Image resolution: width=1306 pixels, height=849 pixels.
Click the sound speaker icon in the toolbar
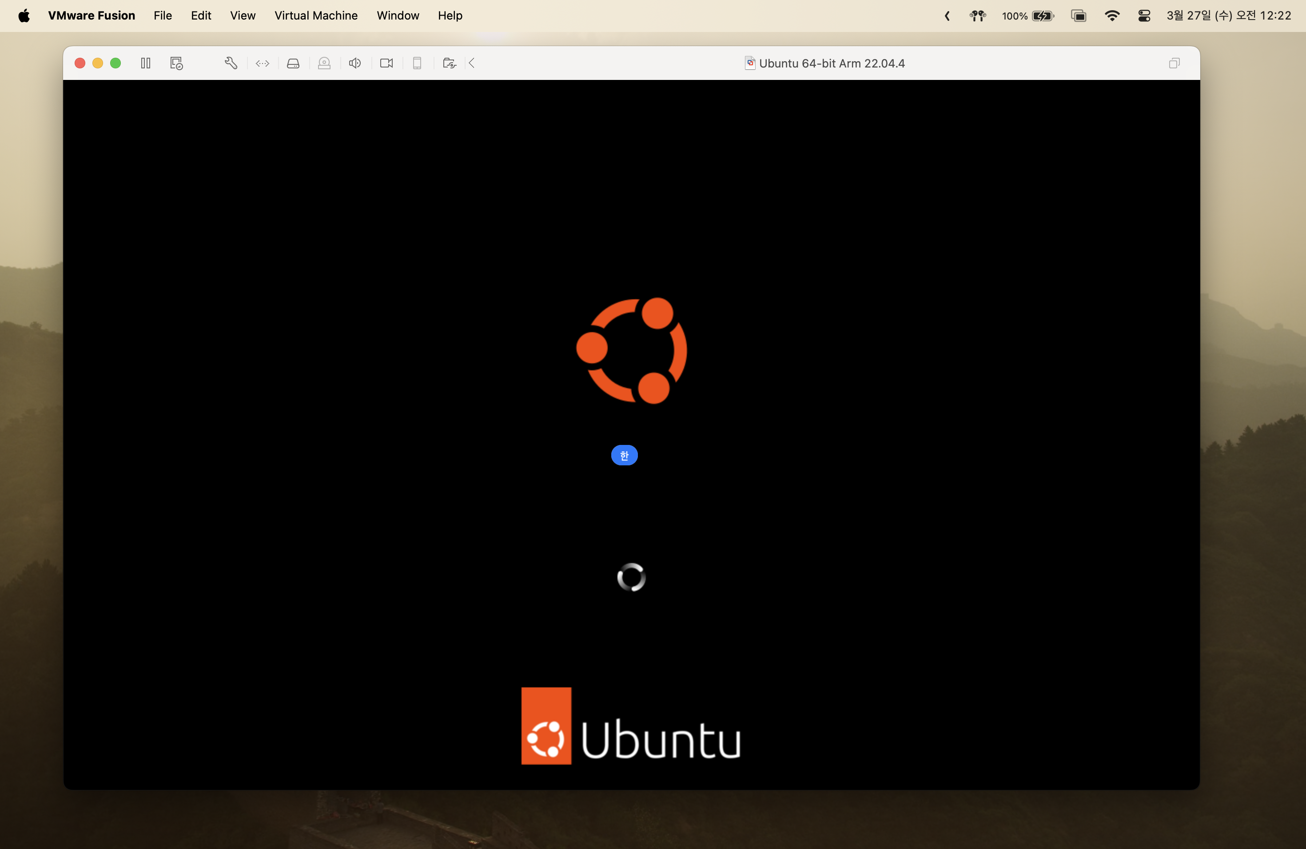[x=355, y=63]
